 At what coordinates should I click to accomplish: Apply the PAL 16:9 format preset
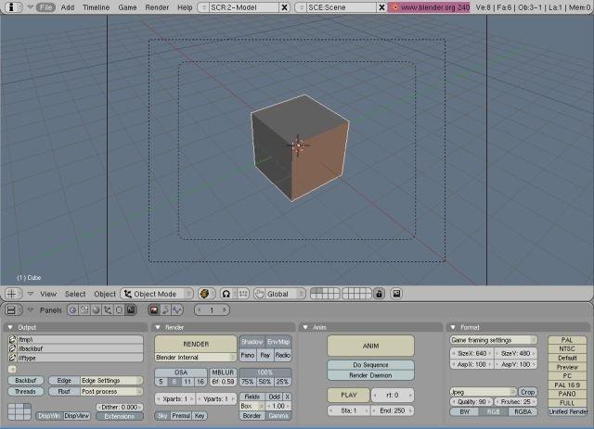(x=567, y=385)
